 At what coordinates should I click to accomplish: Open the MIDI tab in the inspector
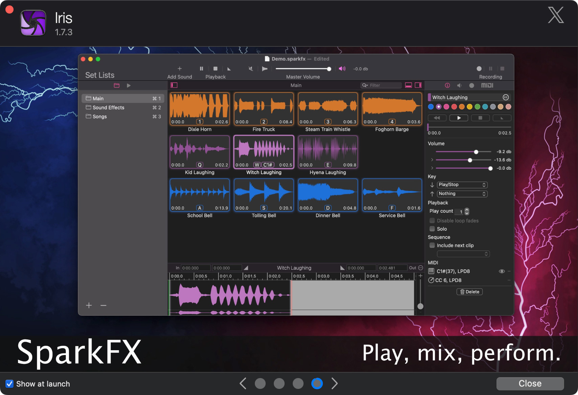487,85
